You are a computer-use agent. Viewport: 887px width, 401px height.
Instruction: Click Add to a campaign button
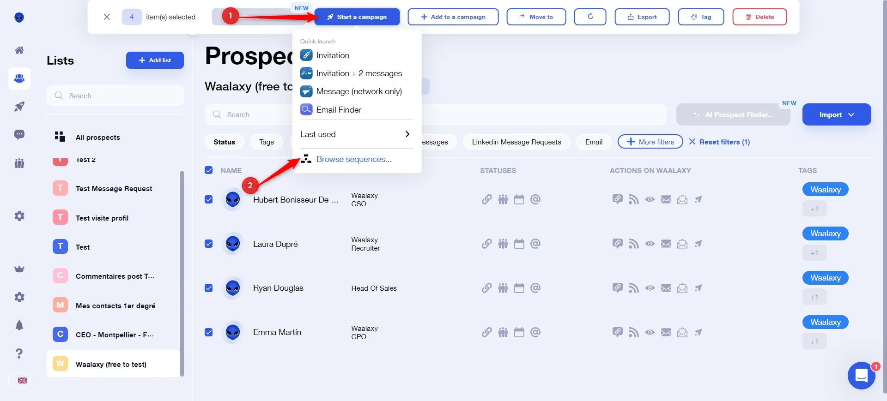click(453, 17)
